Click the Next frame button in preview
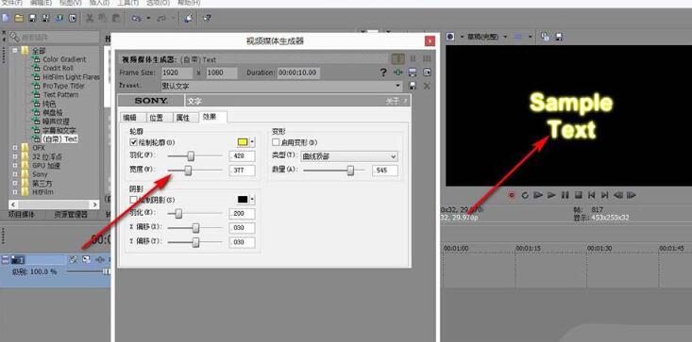The width and height of the screenshot is (692, 342). pos(632,195)
